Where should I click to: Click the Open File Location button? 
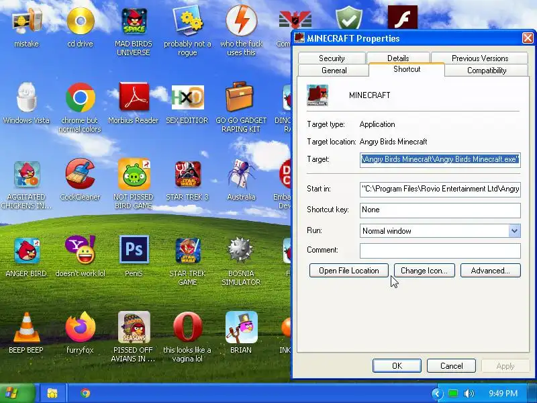[x=348, y=271]
